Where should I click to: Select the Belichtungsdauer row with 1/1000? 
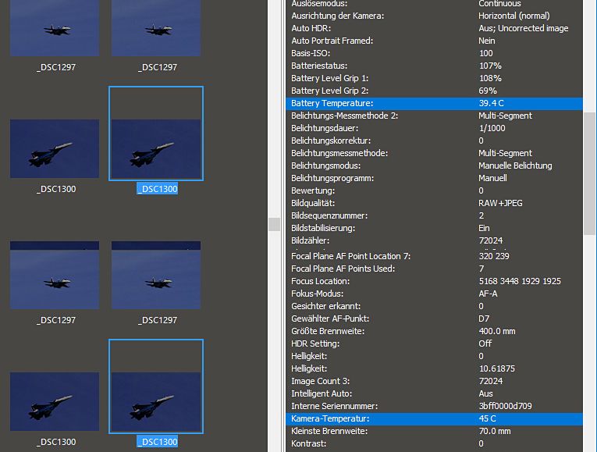pos(434,128)
